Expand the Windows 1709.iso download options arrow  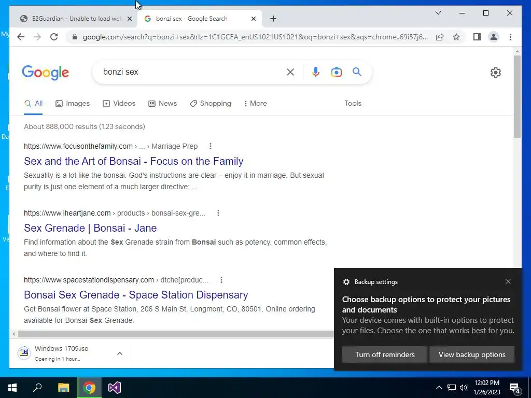click(120, 353)
